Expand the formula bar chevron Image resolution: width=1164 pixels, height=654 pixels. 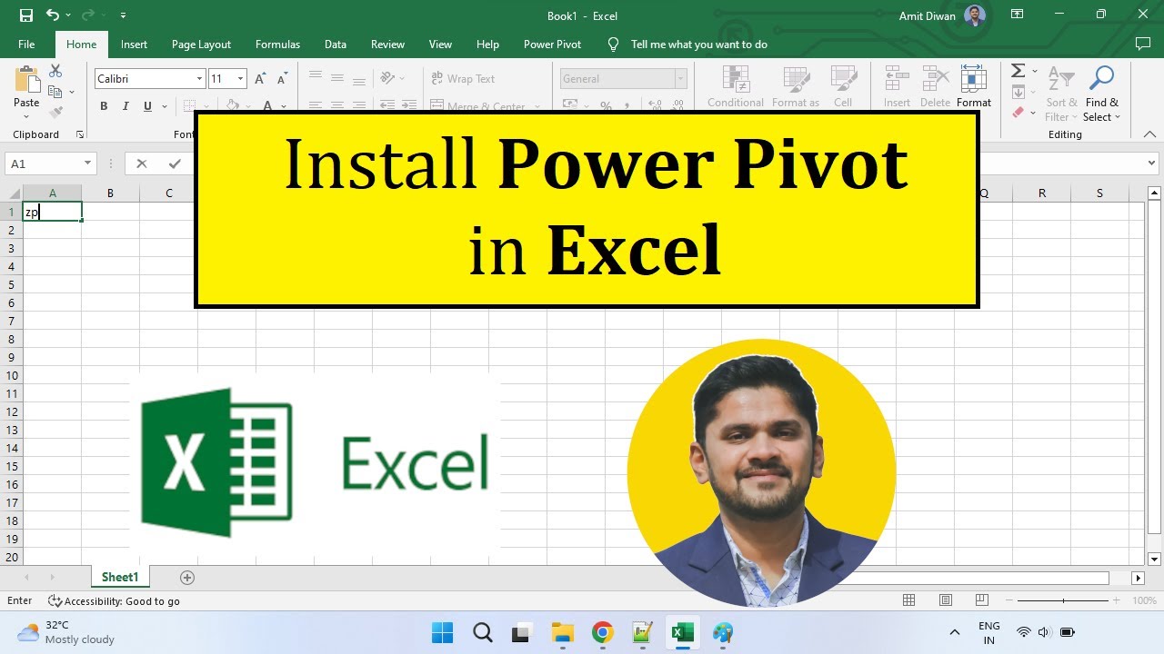point(1152,163)
